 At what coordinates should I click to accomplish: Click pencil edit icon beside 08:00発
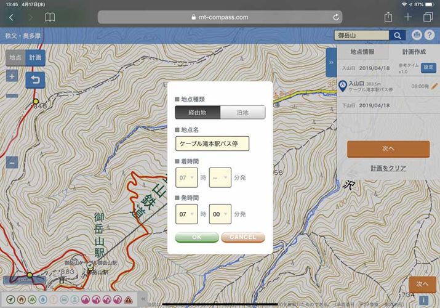434,86
